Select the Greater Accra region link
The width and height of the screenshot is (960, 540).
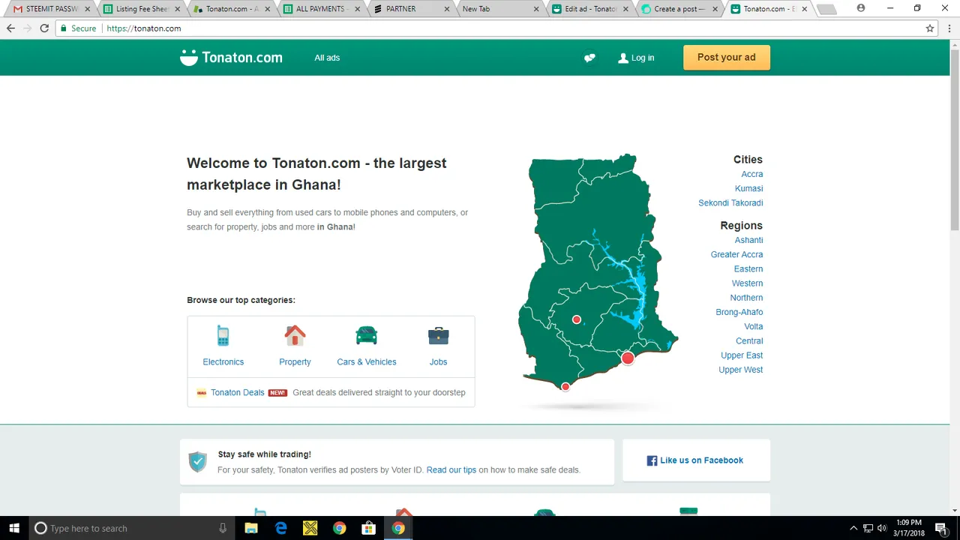click(736, 254)
